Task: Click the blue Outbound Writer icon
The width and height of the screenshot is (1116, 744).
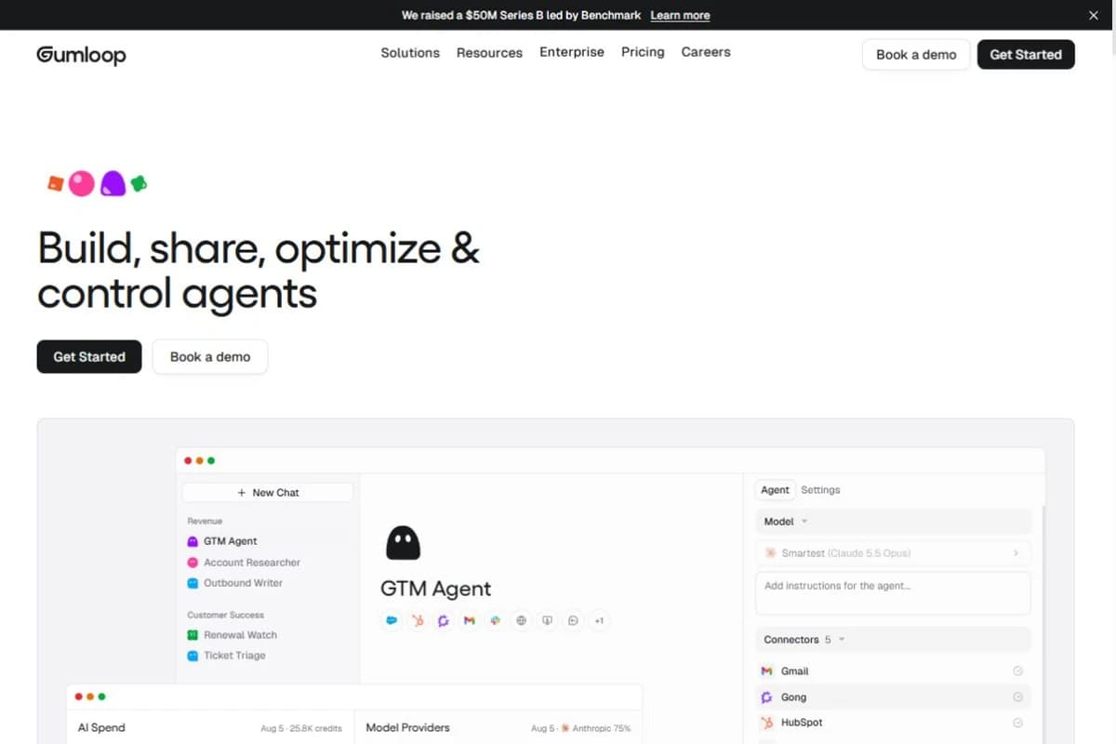Action: tap(193, 583)
